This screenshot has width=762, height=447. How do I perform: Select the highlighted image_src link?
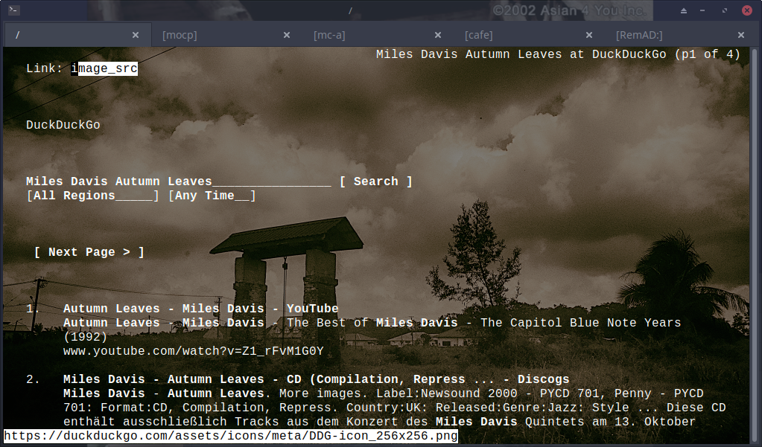pos(104,68)
